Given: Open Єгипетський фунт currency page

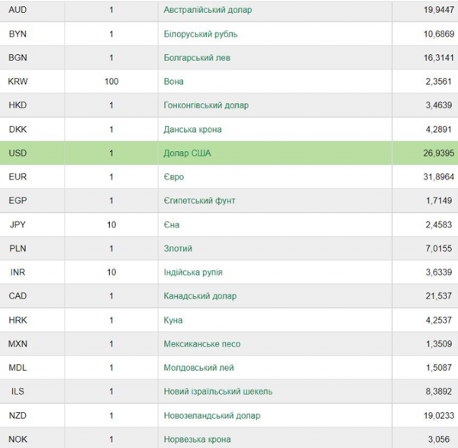Looking at the screenshot, I should pos(199,201).
